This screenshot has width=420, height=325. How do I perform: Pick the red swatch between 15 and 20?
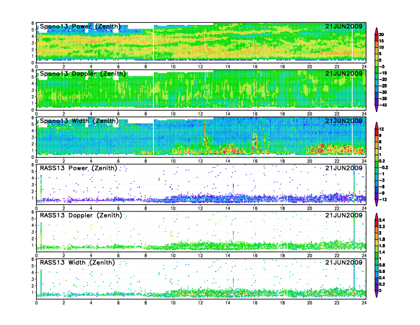(377, 38)
